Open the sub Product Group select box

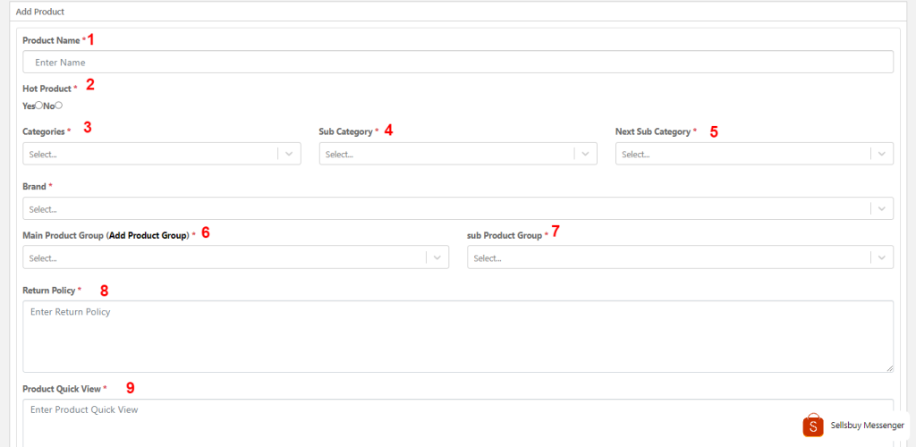tap(680, 257)
